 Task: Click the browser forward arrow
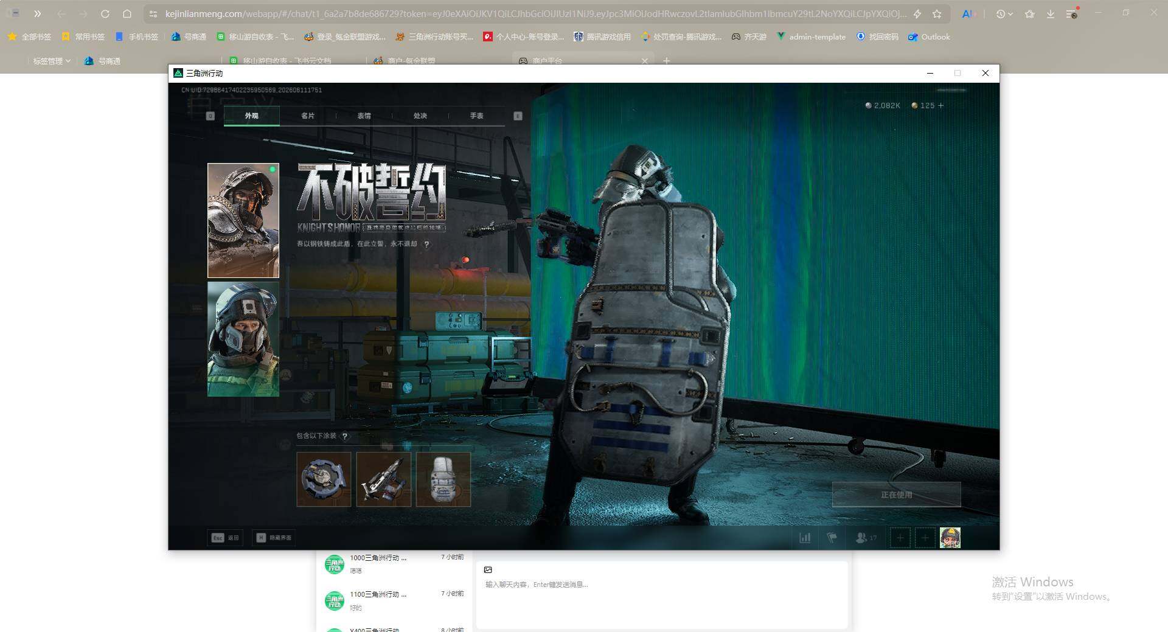83,13
